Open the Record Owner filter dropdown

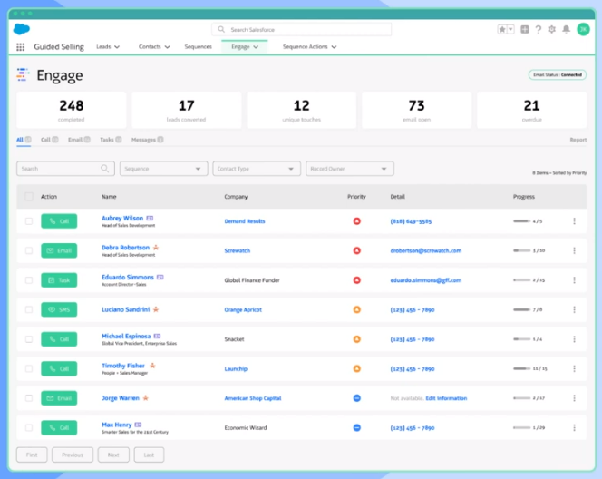coord(350,169)
